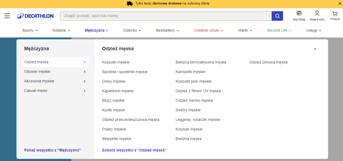Open Odzież z filtrem UV męska

click(198, 91)
